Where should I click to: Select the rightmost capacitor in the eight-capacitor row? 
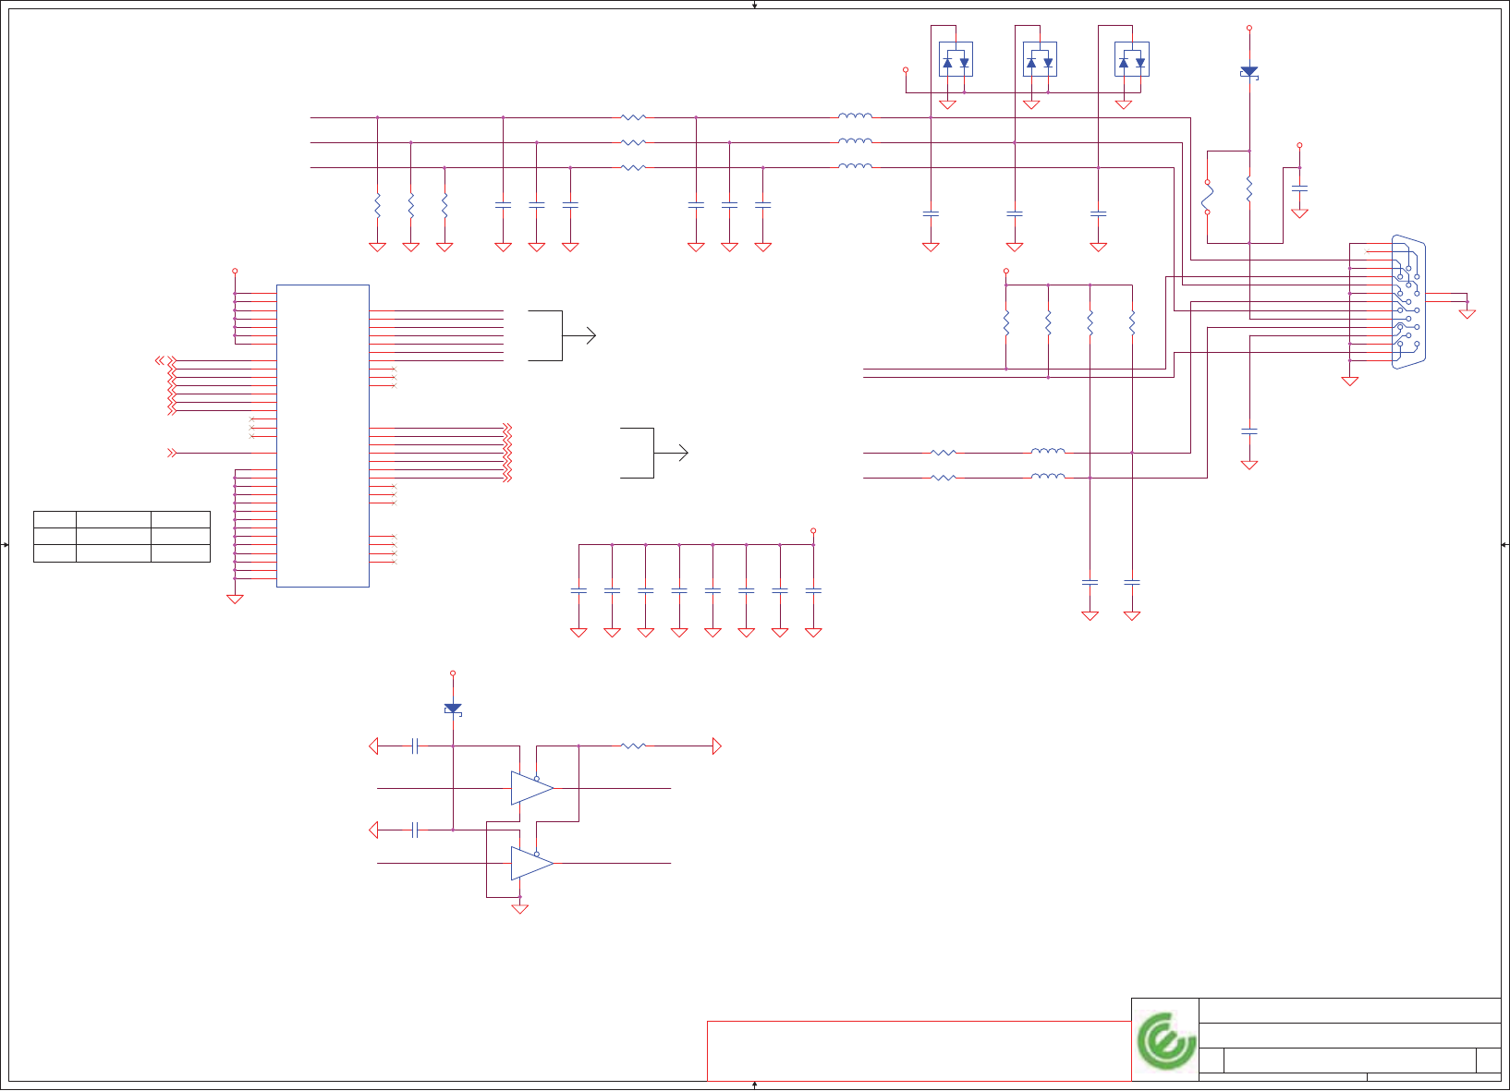[x=813, y=589]
